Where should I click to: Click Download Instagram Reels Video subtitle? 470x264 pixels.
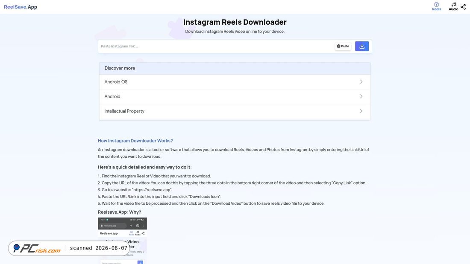(235, 32)
